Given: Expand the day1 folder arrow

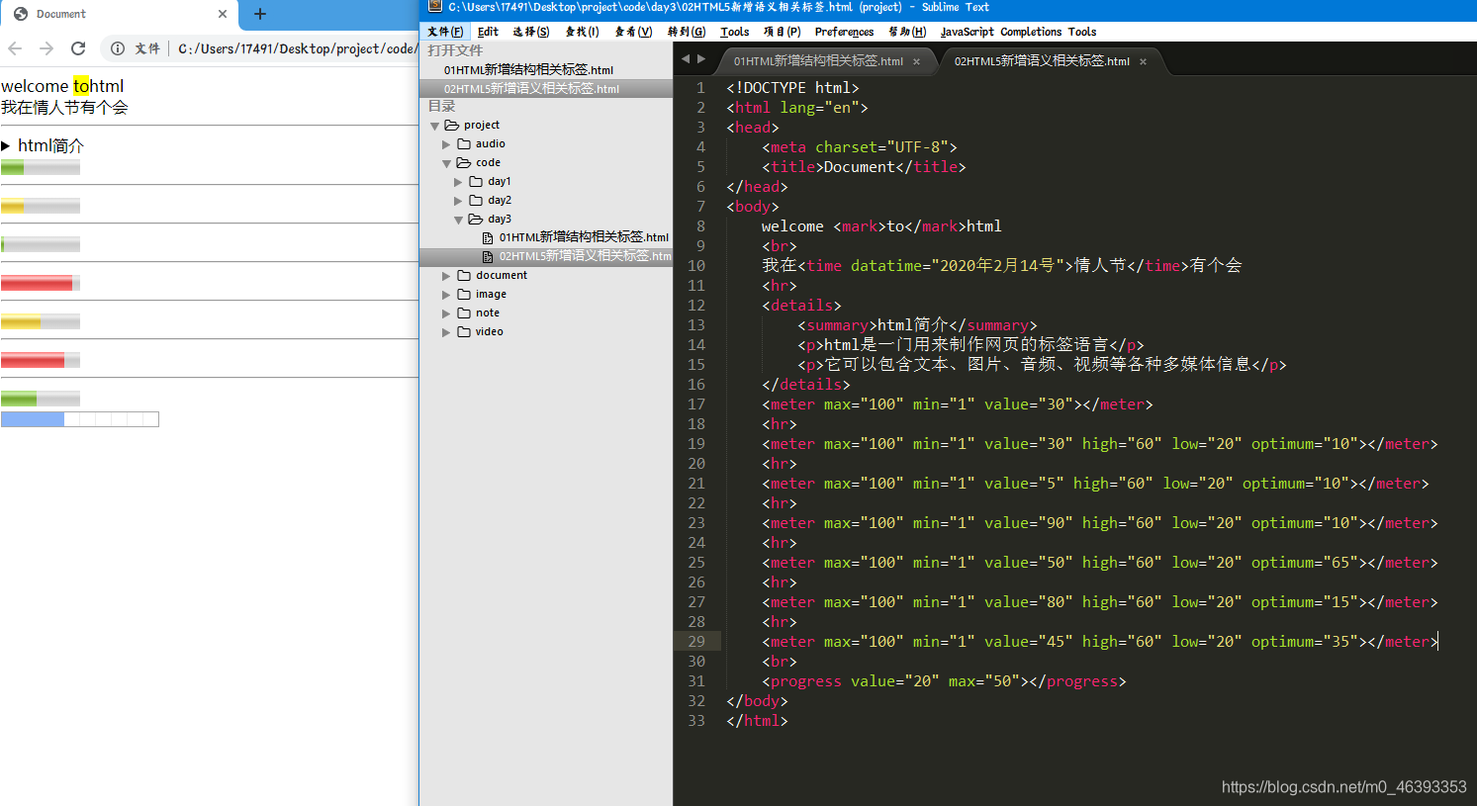Looking at the screenshot, I should (x=458, y=182).
